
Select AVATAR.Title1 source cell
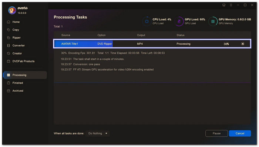(x=70, y=44)
